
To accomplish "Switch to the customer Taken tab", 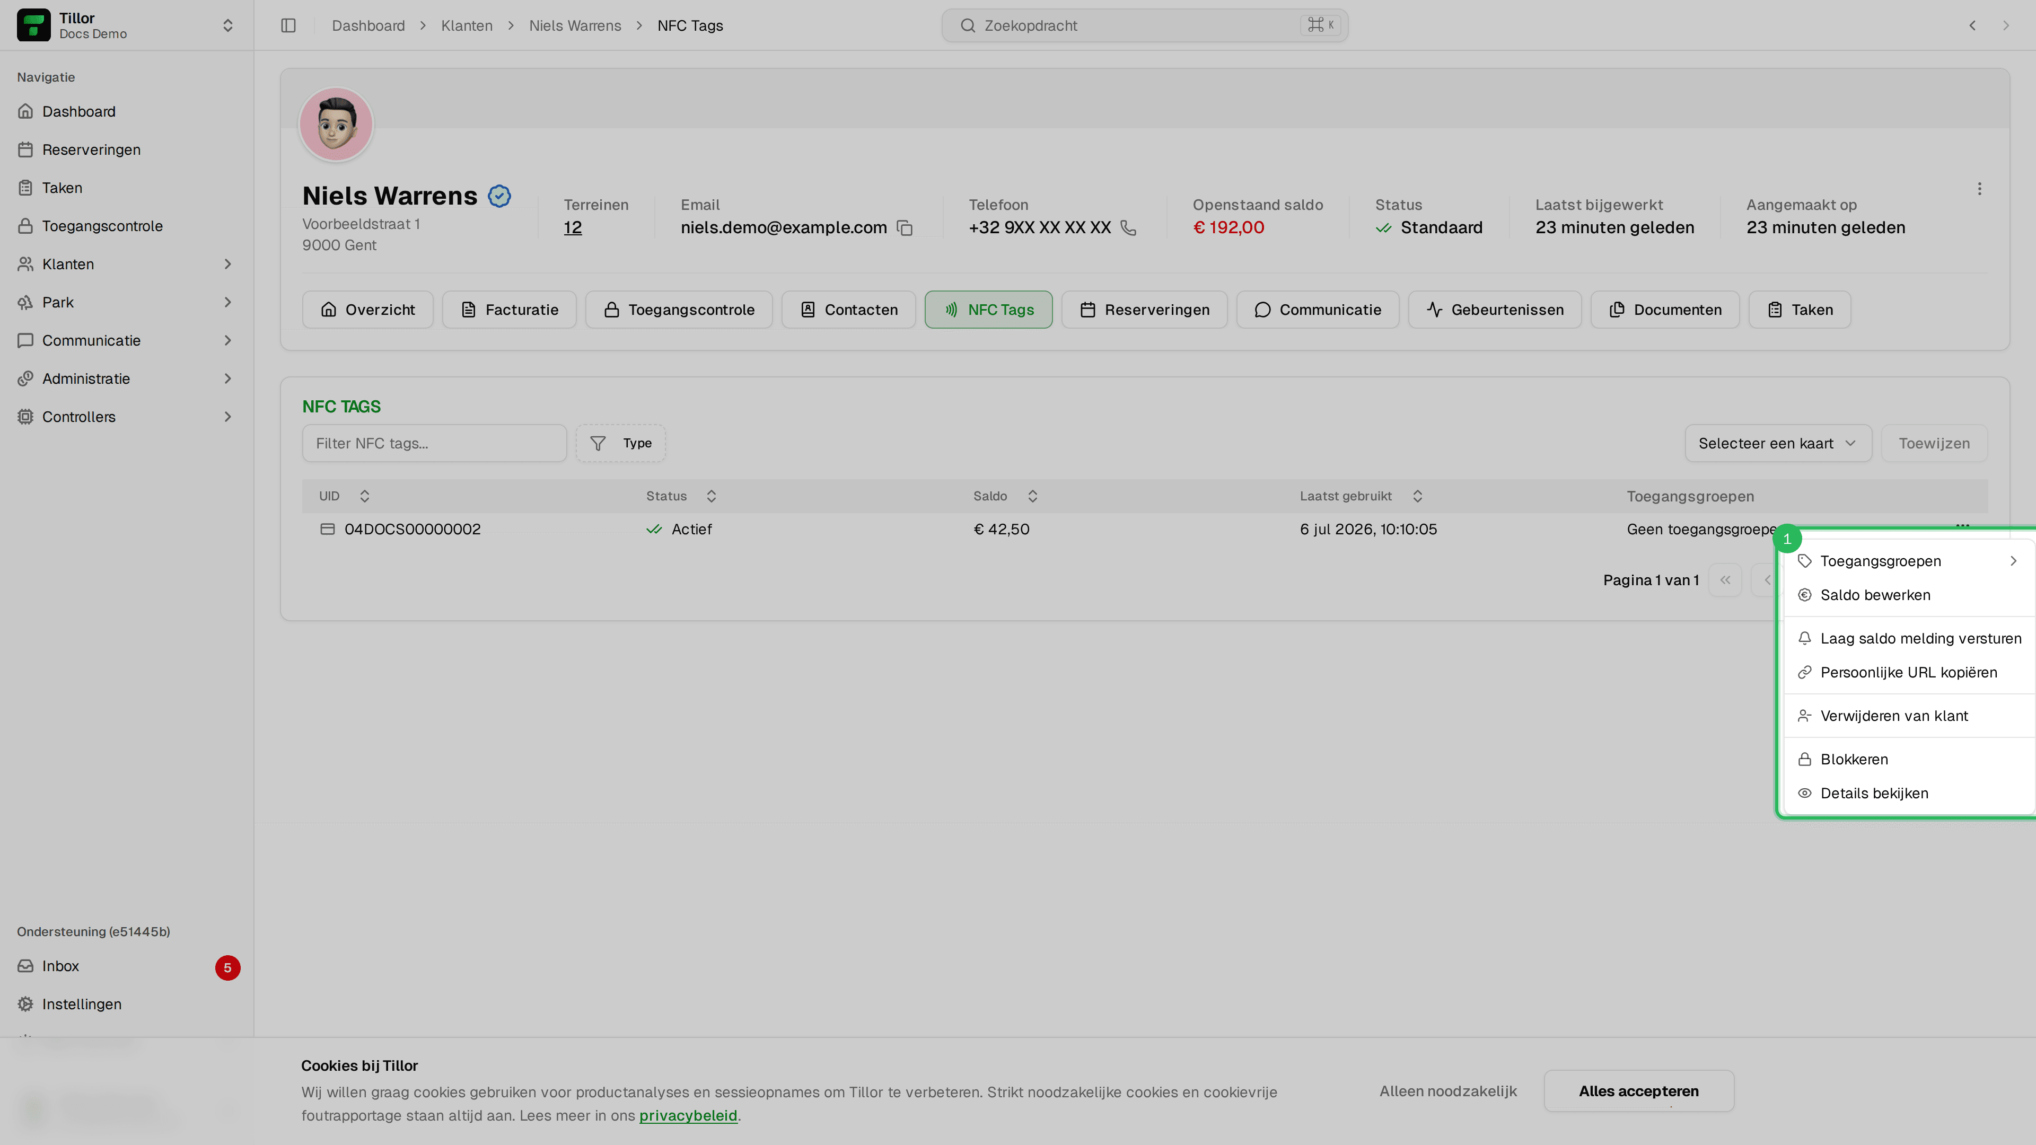I will (x=1800, y=310).
